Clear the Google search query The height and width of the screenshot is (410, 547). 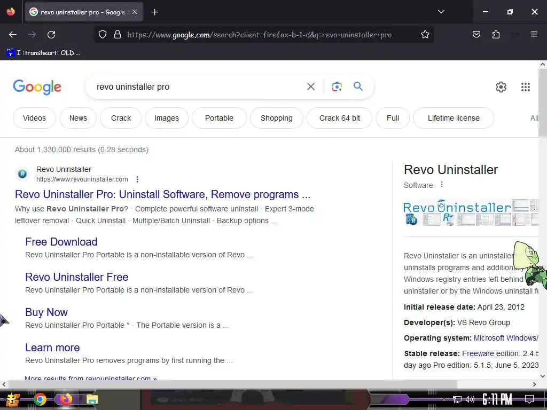310,86
